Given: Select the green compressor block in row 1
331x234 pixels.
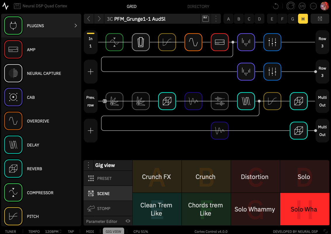Looking at the screenshot, I should tap(115, 42).
